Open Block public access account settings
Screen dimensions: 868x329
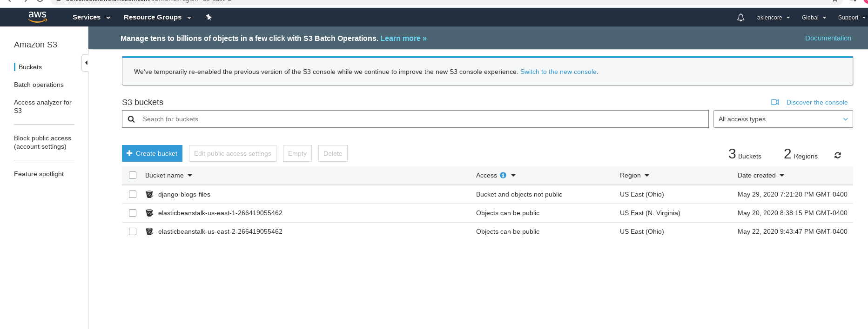42,142
